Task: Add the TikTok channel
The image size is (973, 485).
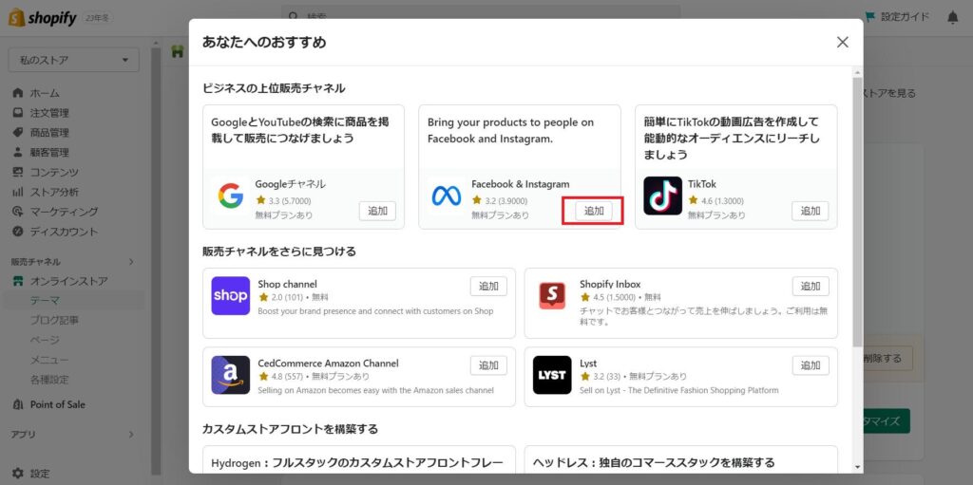Action: pyautogui.click(x=810, y=211)
